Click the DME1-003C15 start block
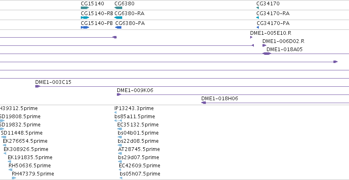Viewport: 349px width, 180px height. 38,86
